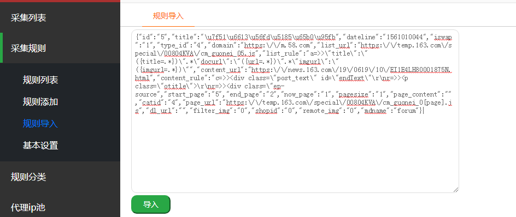The height and width of the screenshot is (217, 516).
Task: Click empty space below the JSON text
Action: pyautogui.click(x=295, y=151)
